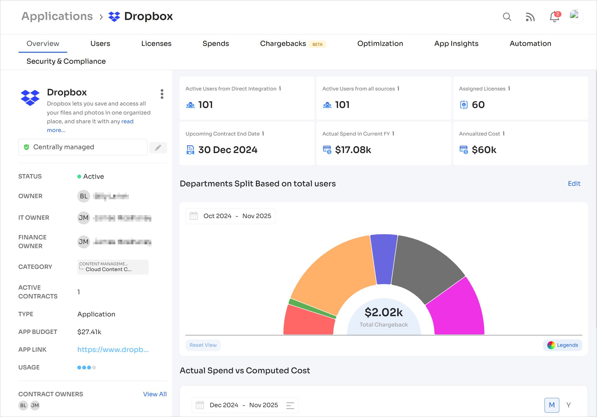
Task: Toggle the chart Legends button
Action: point(563,345)
